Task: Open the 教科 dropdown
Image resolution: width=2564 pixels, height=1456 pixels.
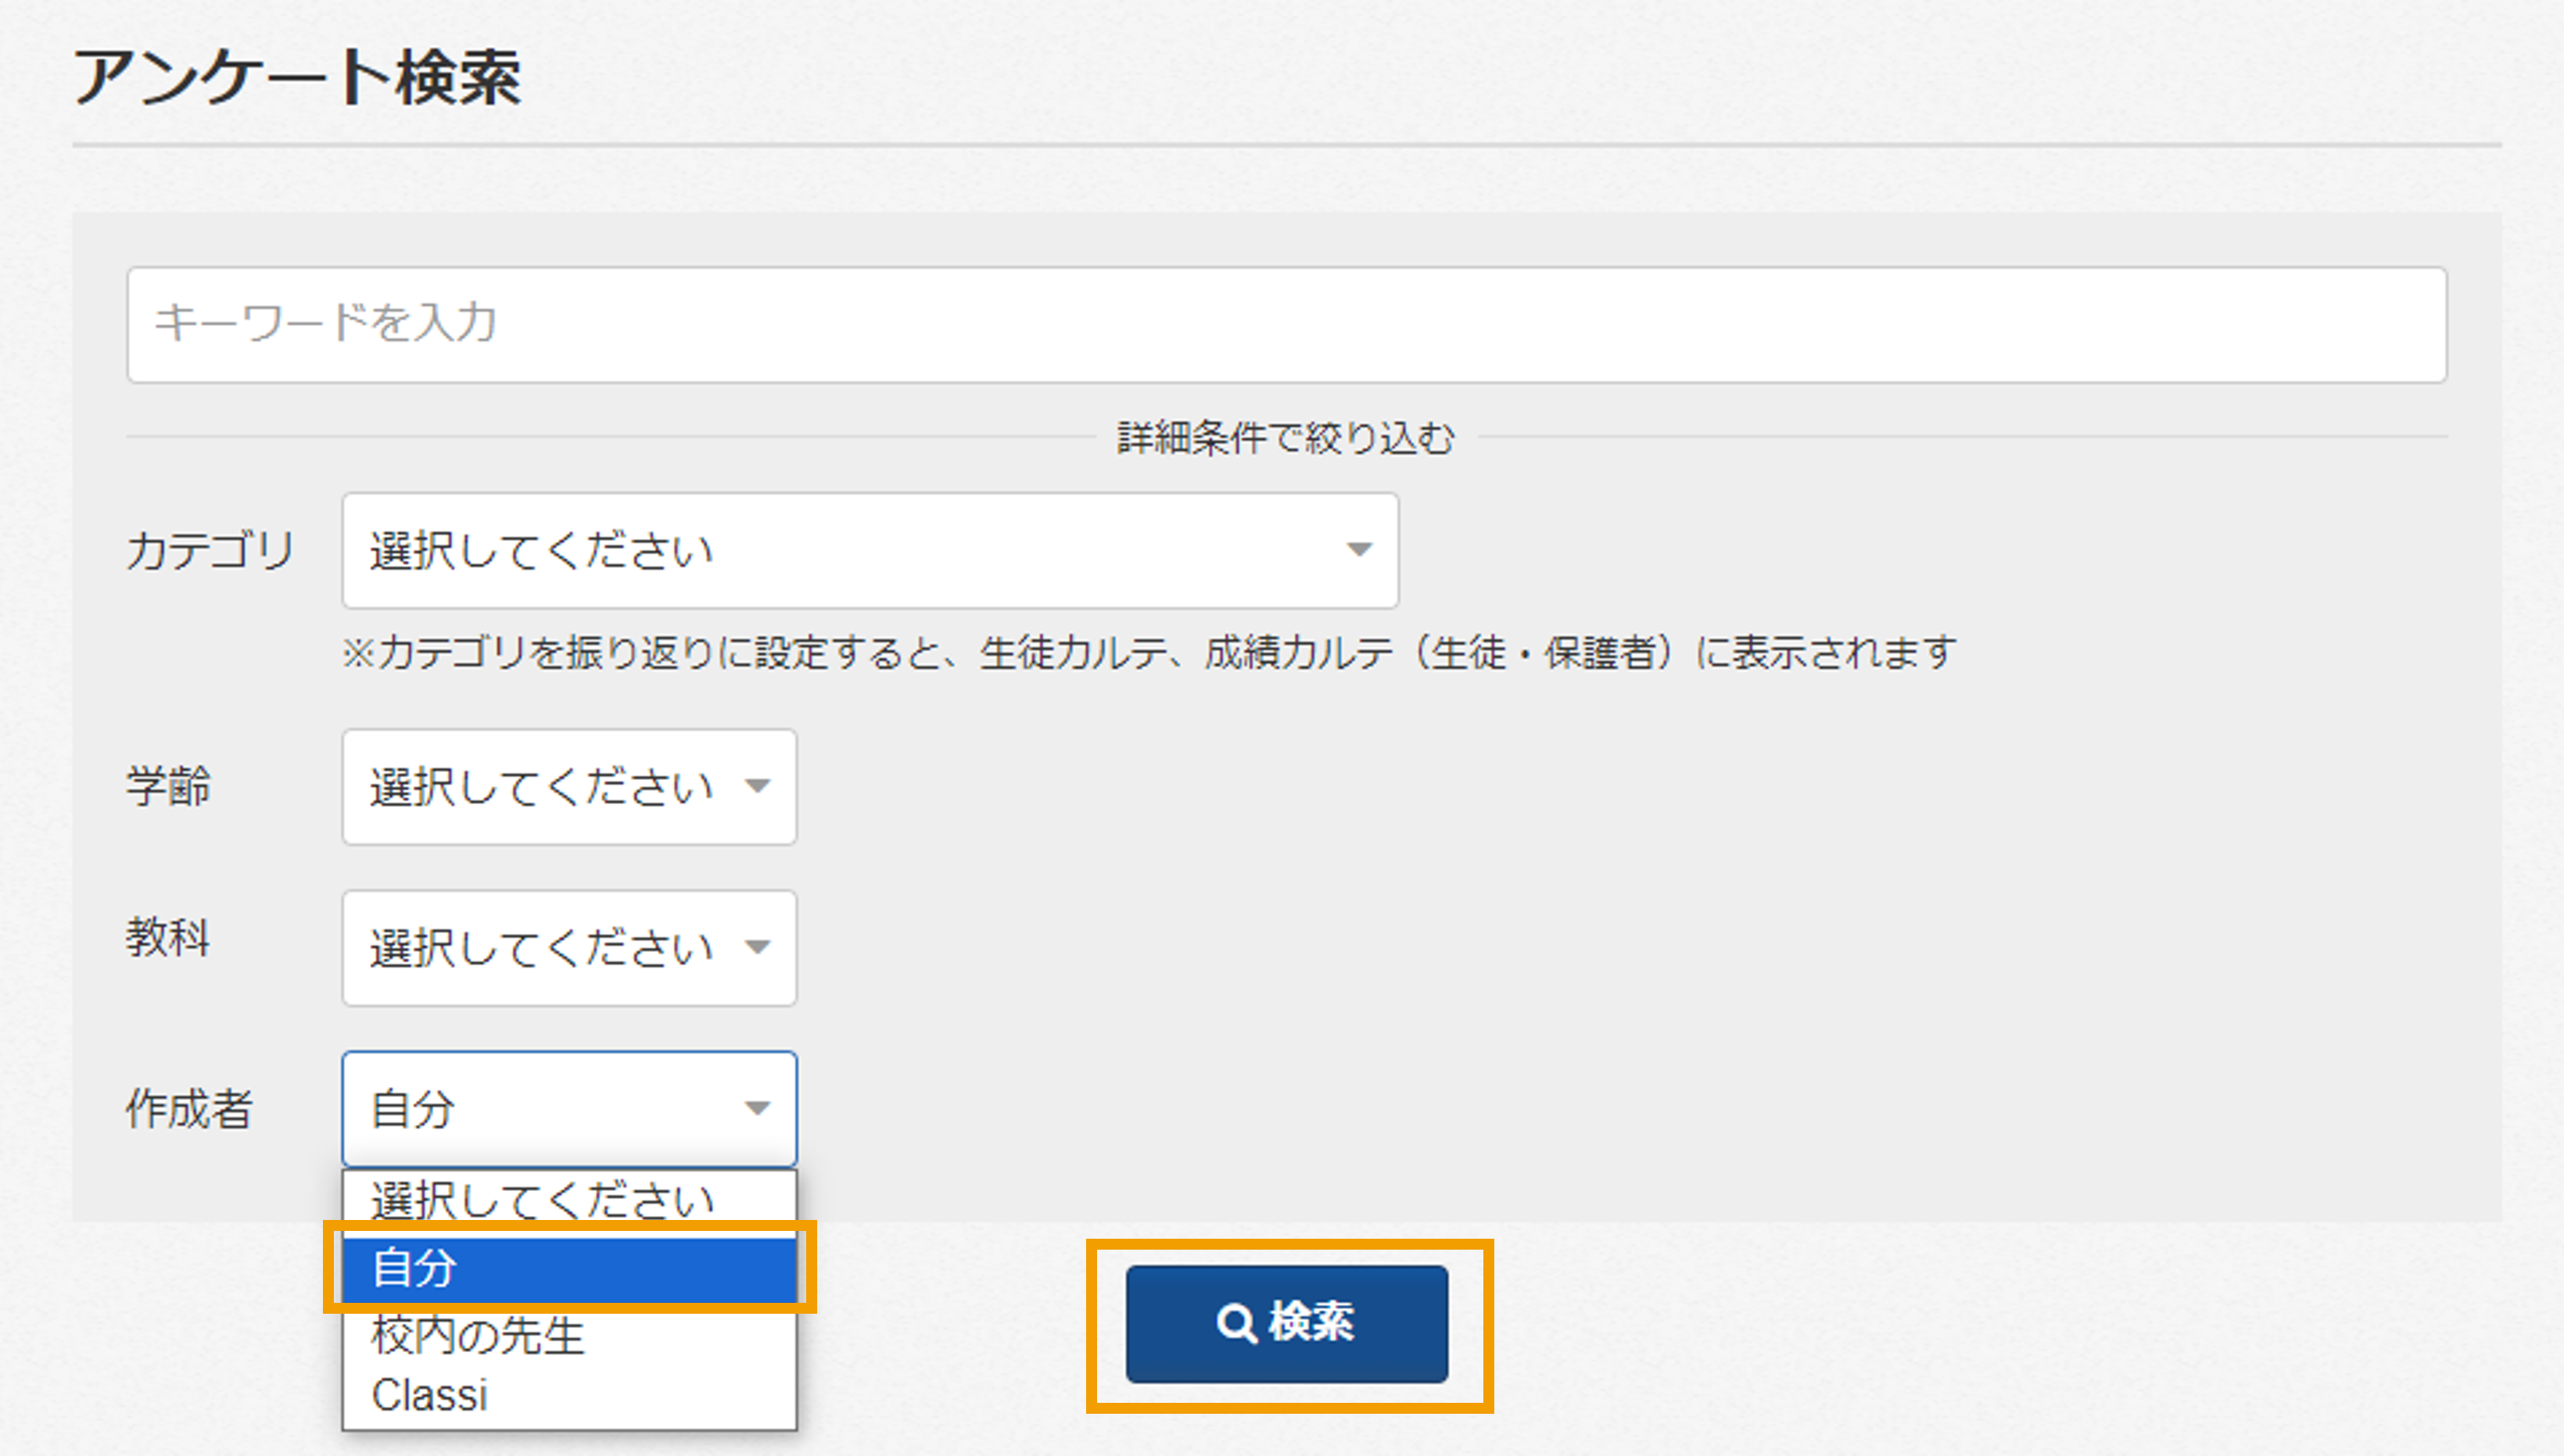Action: pos(569,948)
